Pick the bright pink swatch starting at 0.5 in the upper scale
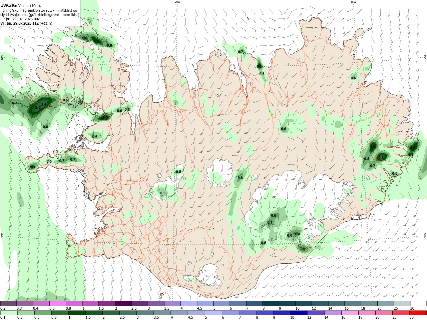The image size is (427, 320). click(57, 304)
